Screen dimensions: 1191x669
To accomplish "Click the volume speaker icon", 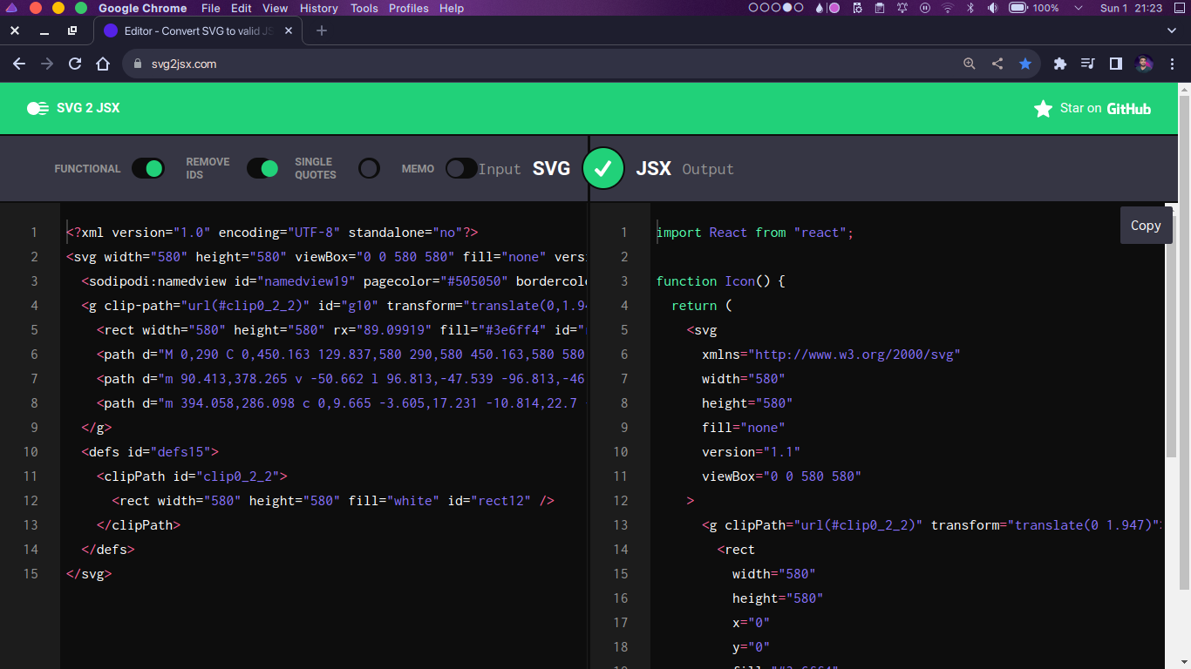I will [x=992, y=8].
